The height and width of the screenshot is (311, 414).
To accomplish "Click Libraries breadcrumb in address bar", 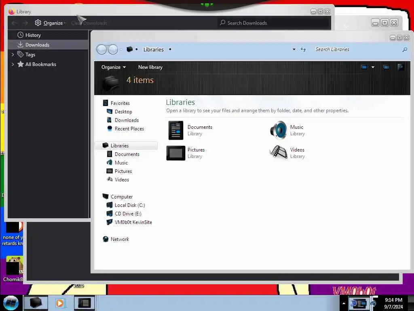I will coord(153,49).
